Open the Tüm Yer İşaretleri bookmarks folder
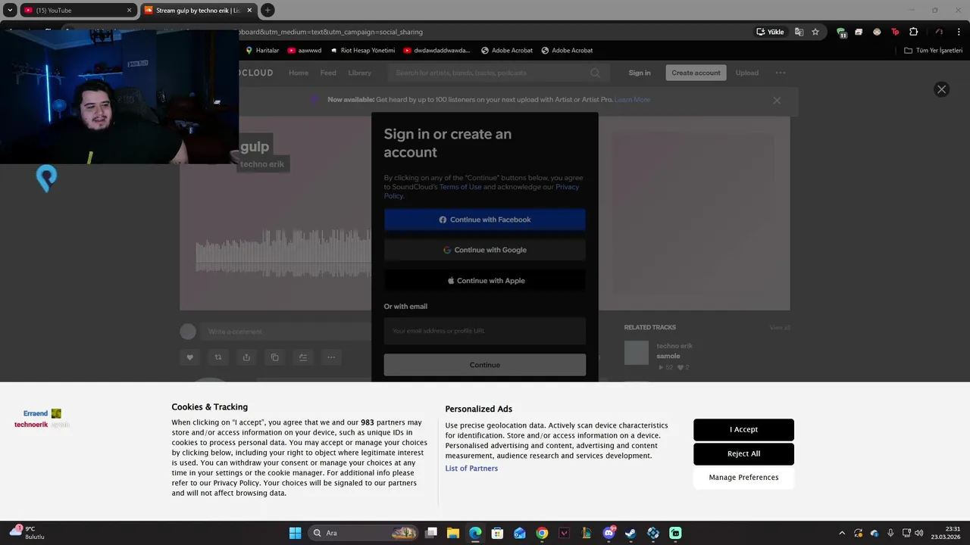 click(x=934, y=51)
